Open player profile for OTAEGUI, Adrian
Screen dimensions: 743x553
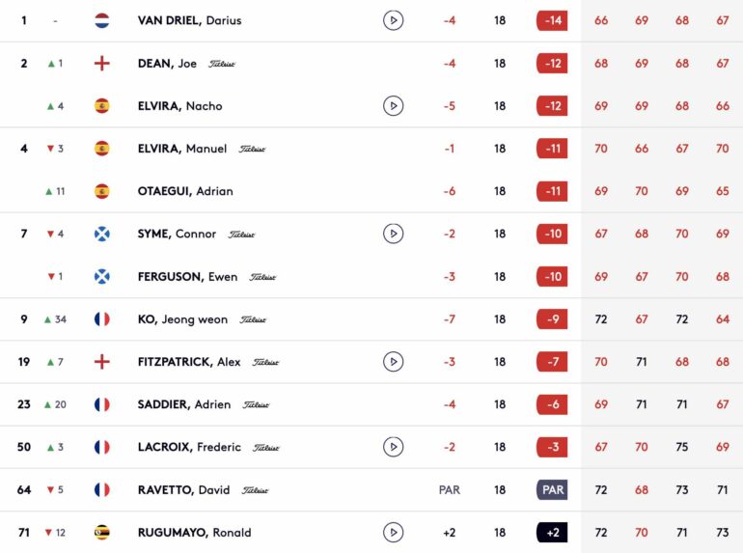pyautogui.click(x=185, y=191)
